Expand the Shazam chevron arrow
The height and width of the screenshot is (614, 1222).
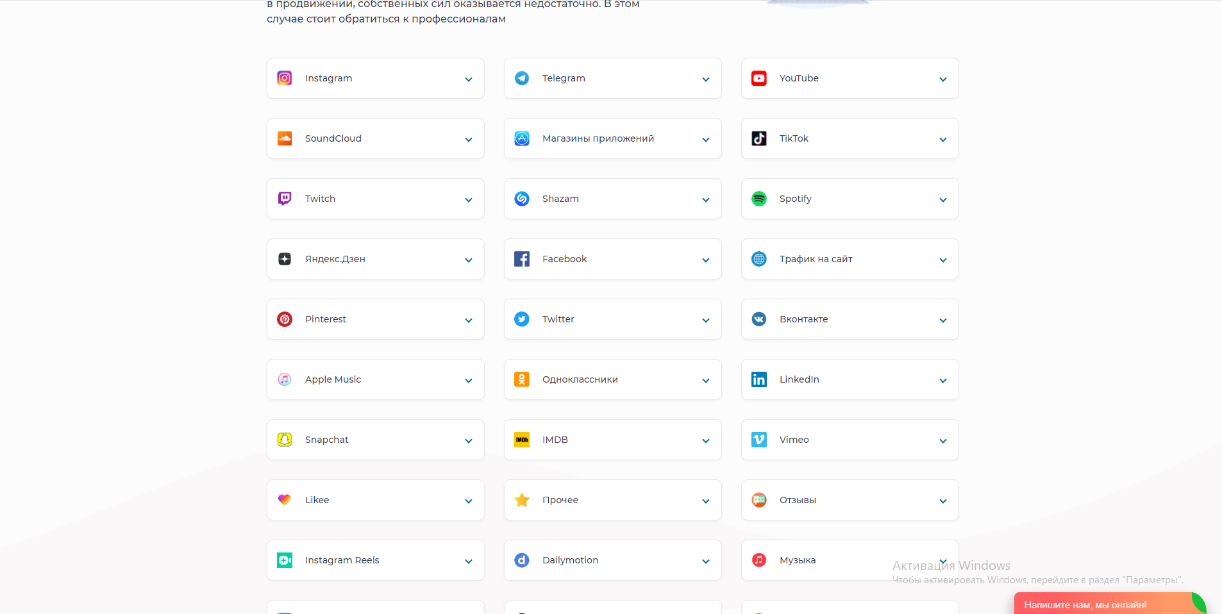click(x=706, y=200)
